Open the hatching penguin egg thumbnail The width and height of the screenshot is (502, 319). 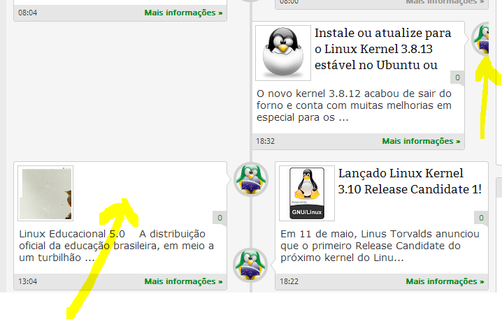coord(283,53)
